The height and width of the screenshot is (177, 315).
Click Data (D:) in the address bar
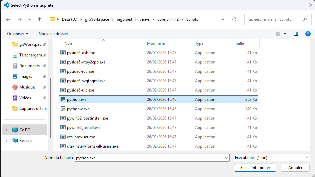click(70, 19)
